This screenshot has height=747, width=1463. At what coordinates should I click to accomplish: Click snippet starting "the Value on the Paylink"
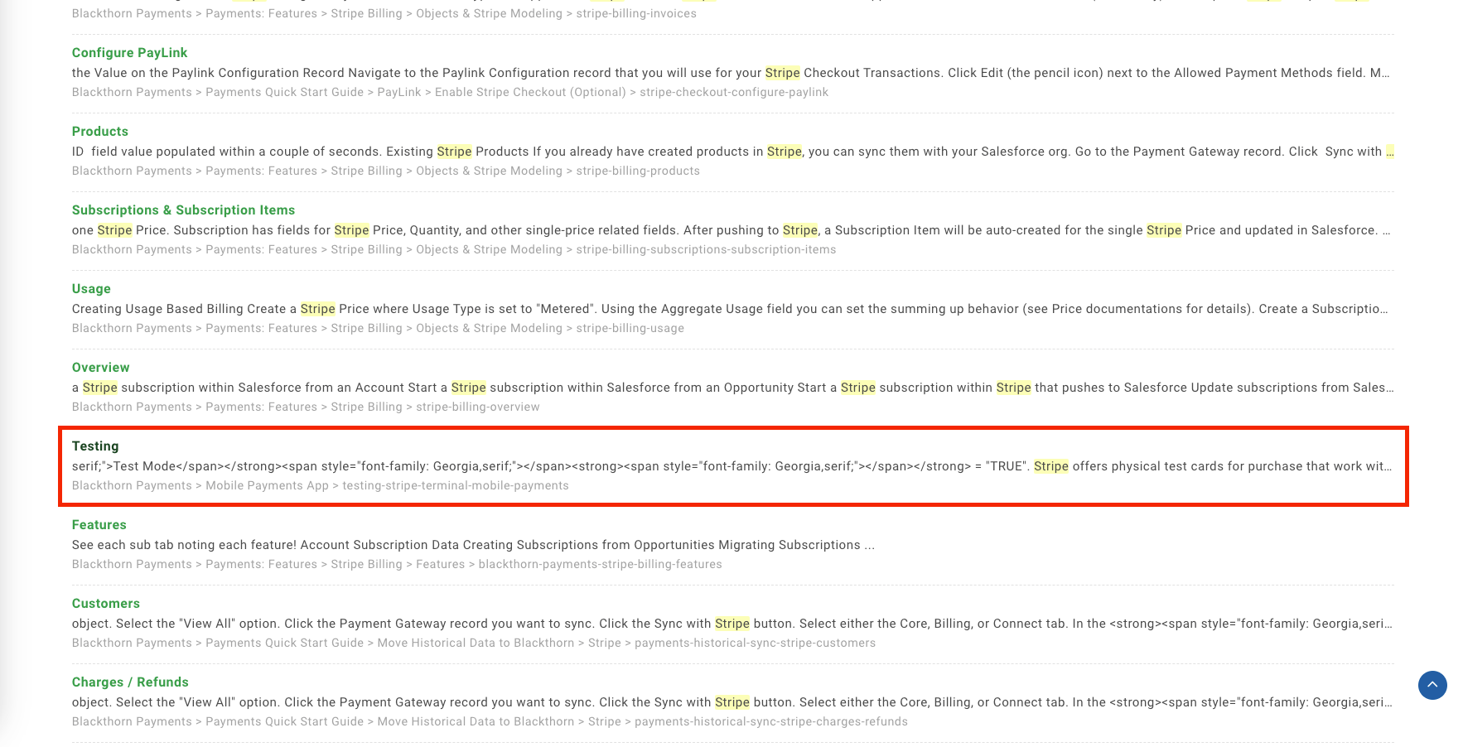731,73
